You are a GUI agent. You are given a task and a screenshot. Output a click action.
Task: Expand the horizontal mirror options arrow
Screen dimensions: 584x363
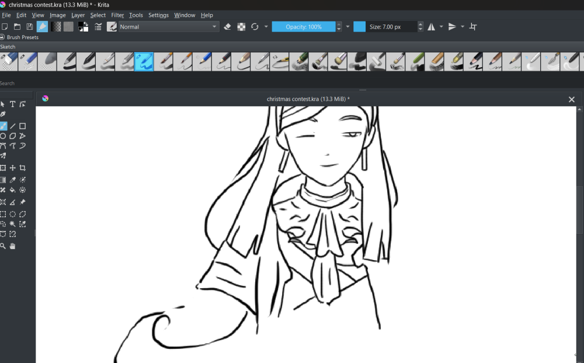point(442,27)
